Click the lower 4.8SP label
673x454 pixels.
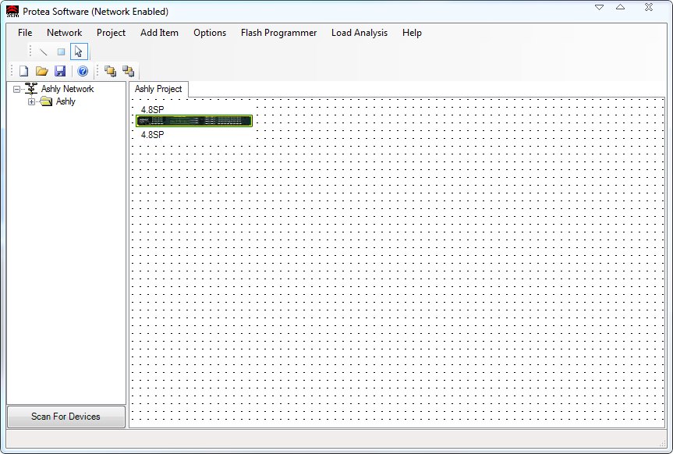point(152,134)
